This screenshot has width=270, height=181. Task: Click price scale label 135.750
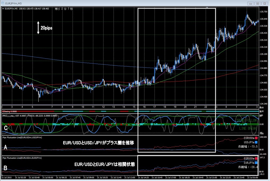pos(264,12)
